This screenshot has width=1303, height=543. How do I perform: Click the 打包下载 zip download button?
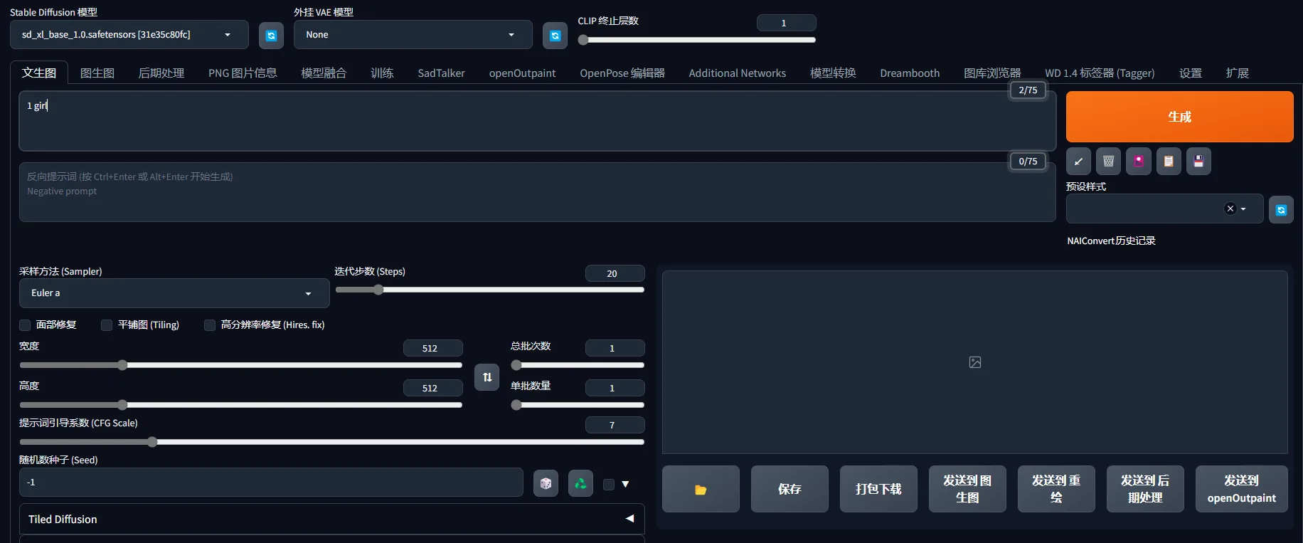(878, 490)
